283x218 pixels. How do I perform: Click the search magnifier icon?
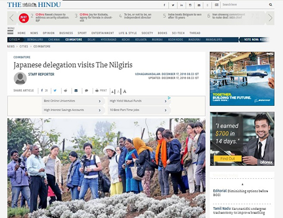[x=270, y=5]
